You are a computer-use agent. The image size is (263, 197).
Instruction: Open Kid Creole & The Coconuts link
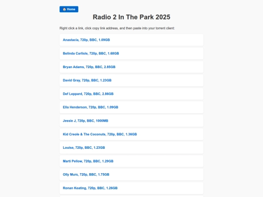100,134
